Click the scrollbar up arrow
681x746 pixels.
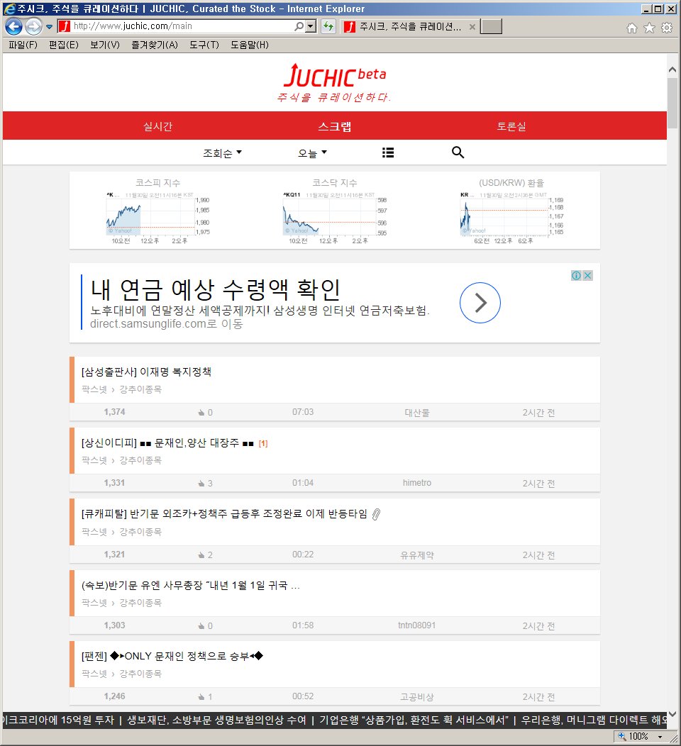click(672, 69)
